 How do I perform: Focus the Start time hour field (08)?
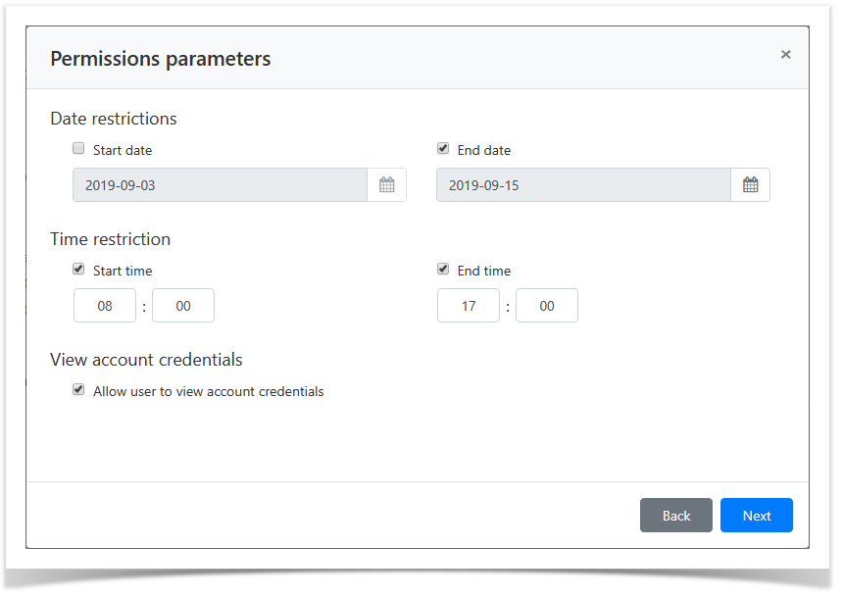[x=105, y=306]
